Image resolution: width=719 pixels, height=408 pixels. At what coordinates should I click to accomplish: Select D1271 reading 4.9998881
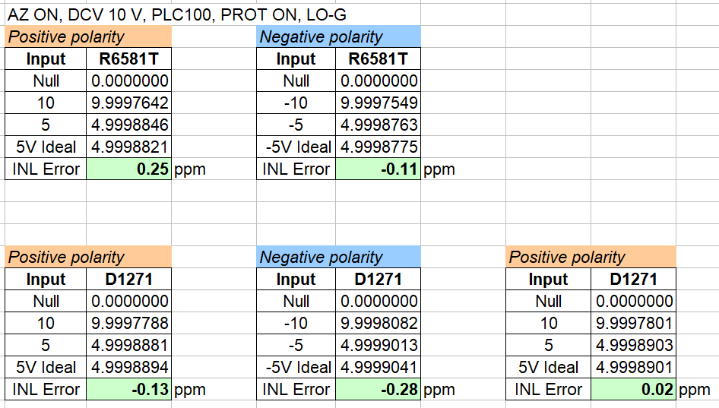point(129,345)
